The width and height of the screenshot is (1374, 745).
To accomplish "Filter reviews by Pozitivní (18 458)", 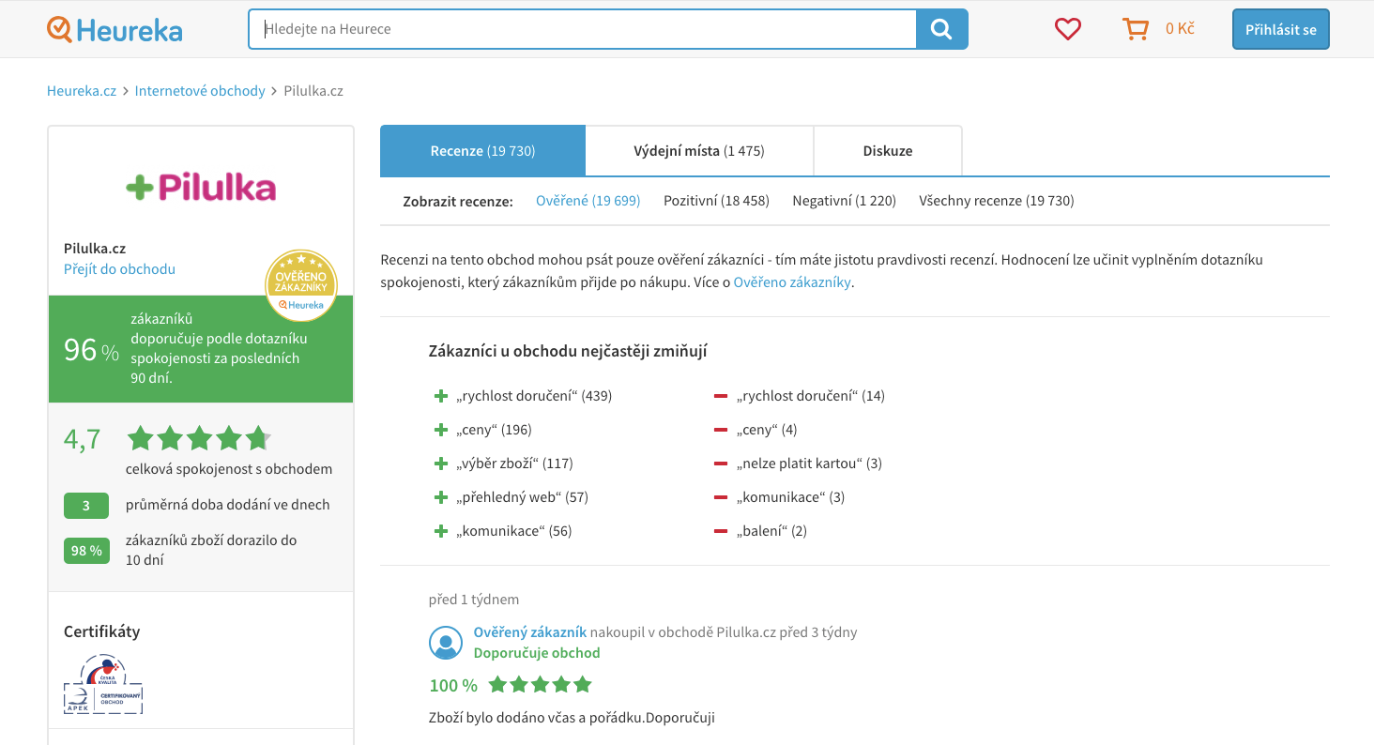I will (x=716, y=201).
